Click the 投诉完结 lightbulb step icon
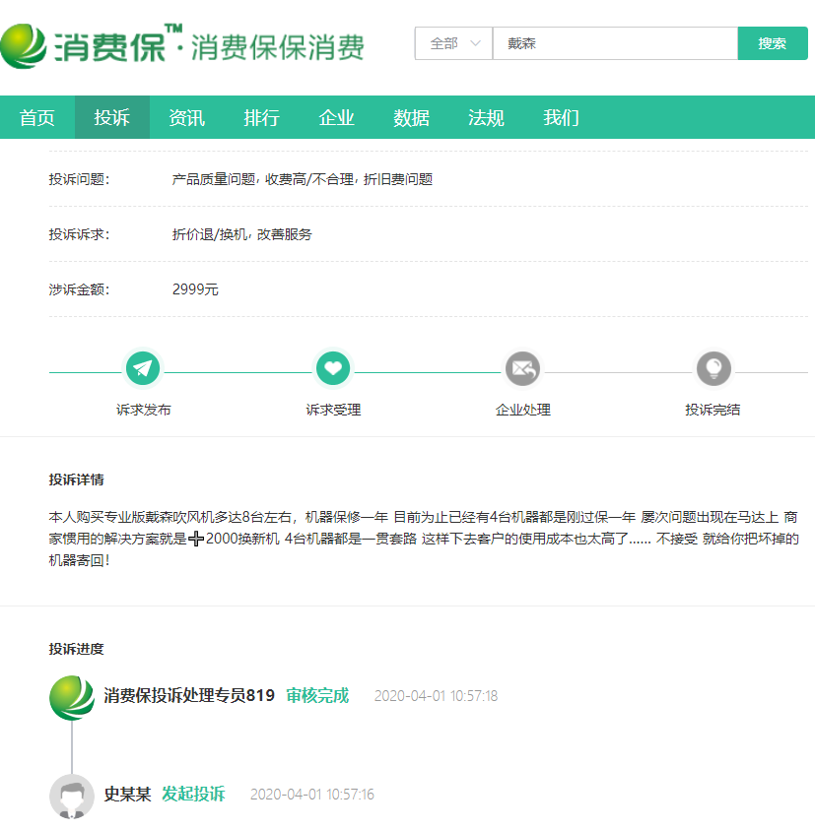Viewport: 815px width, 830px height. coord(713,368)
